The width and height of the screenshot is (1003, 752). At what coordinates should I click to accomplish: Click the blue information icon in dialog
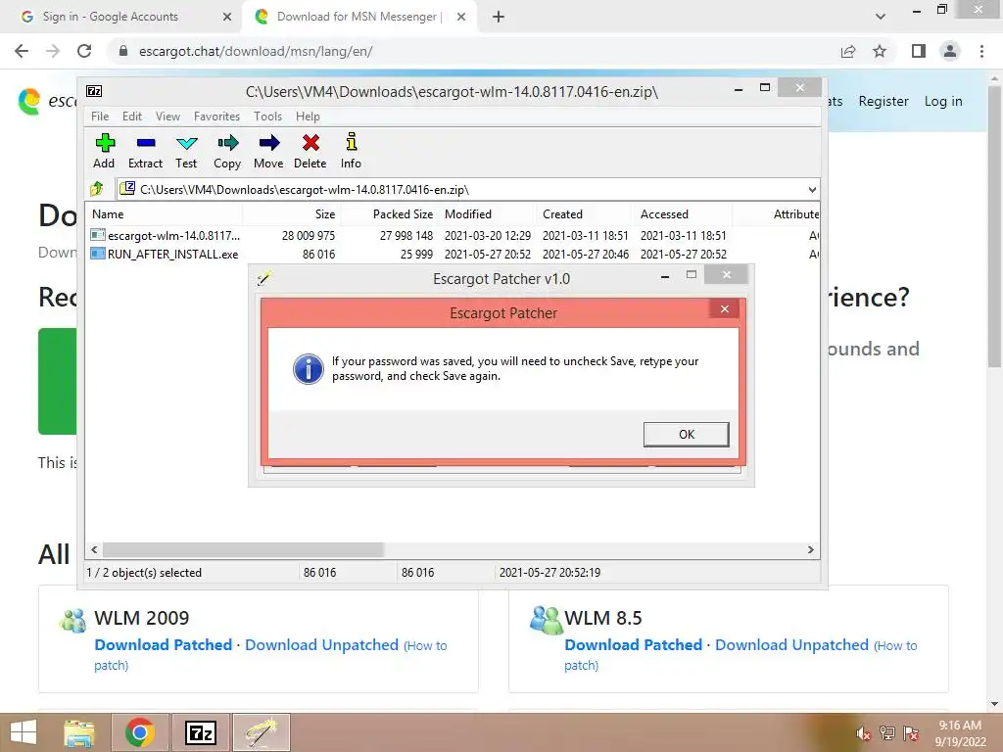click(x=309, y=369)
